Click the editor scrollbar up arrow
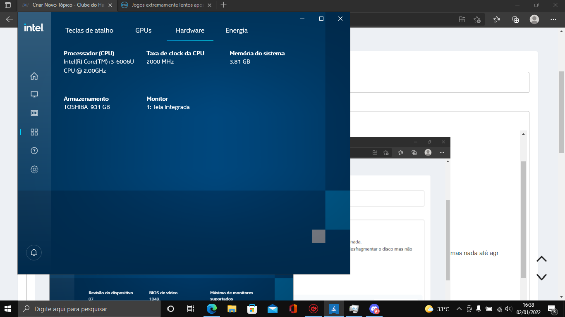Image resolution: width=565 pixels, height=317 pixels. click(x=523, y=134)
